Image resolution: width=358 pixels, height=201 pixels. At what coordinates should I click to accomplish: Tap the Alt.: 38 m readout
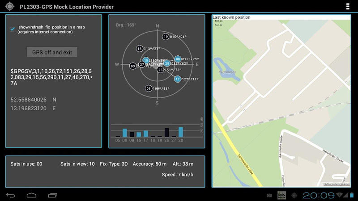tap(183, 164)
